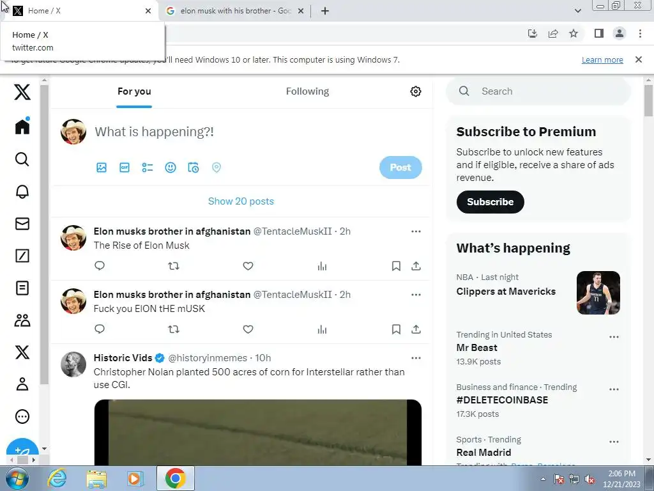View analytics of 'The Rise of Elon Musk'

(322, 266)
